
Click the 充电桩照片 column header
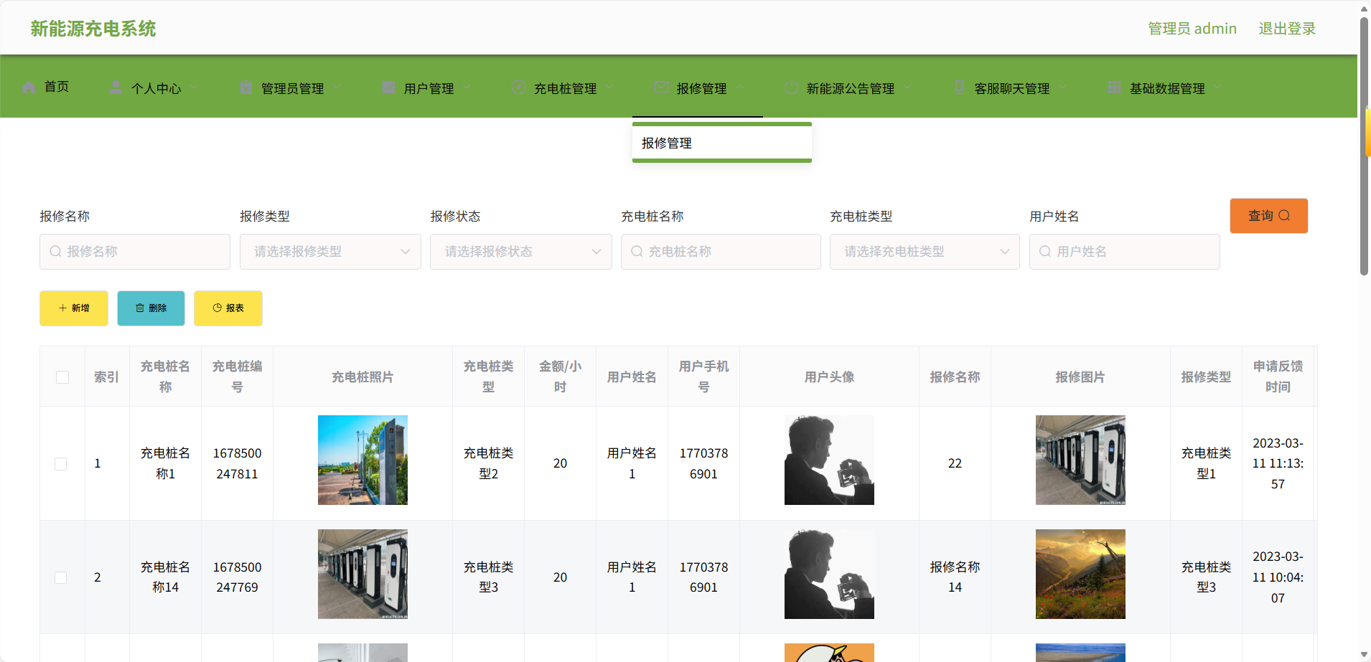pyautogui.click(x=362, y=377)
